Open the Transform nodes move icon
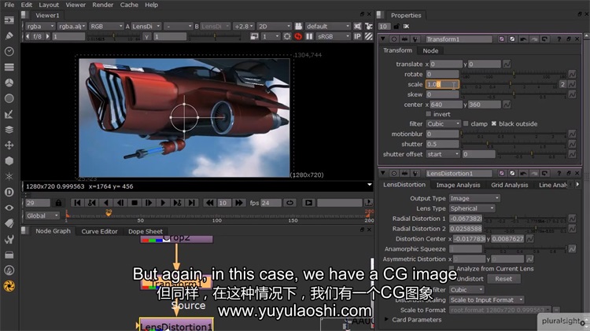This screenshot has width=590, height=331. click(x=9, y=145)
